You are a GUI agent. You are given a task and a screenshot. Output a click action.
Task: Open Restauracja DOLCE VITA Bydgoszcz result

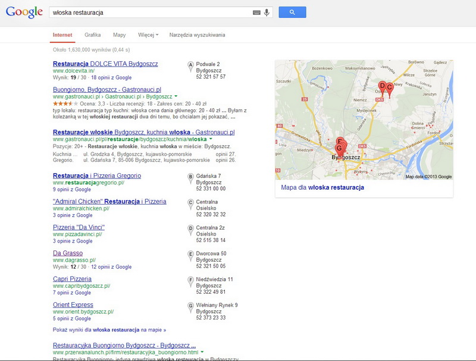pos(105,64)
